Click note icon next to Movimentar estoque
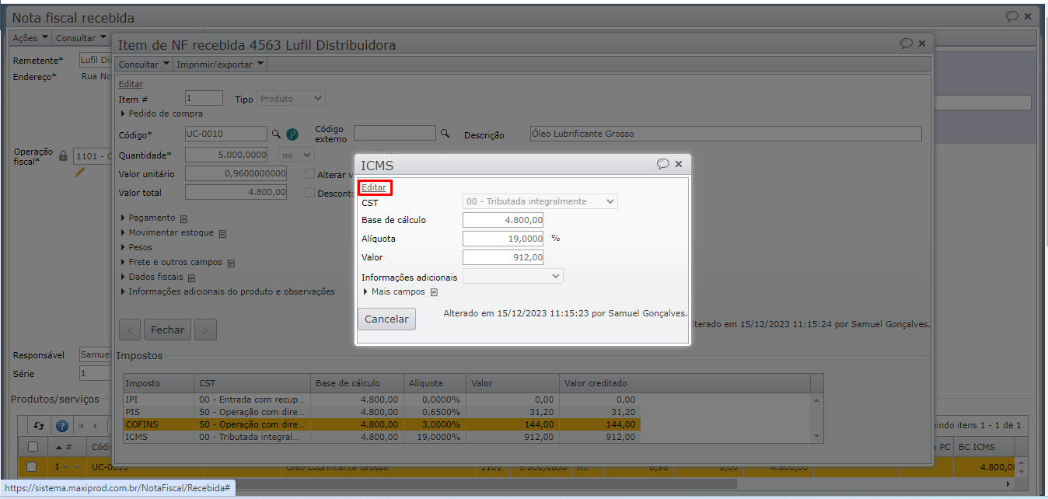Image resolution: width=1048 pixels, height=499 pixels. click(222, 233)
